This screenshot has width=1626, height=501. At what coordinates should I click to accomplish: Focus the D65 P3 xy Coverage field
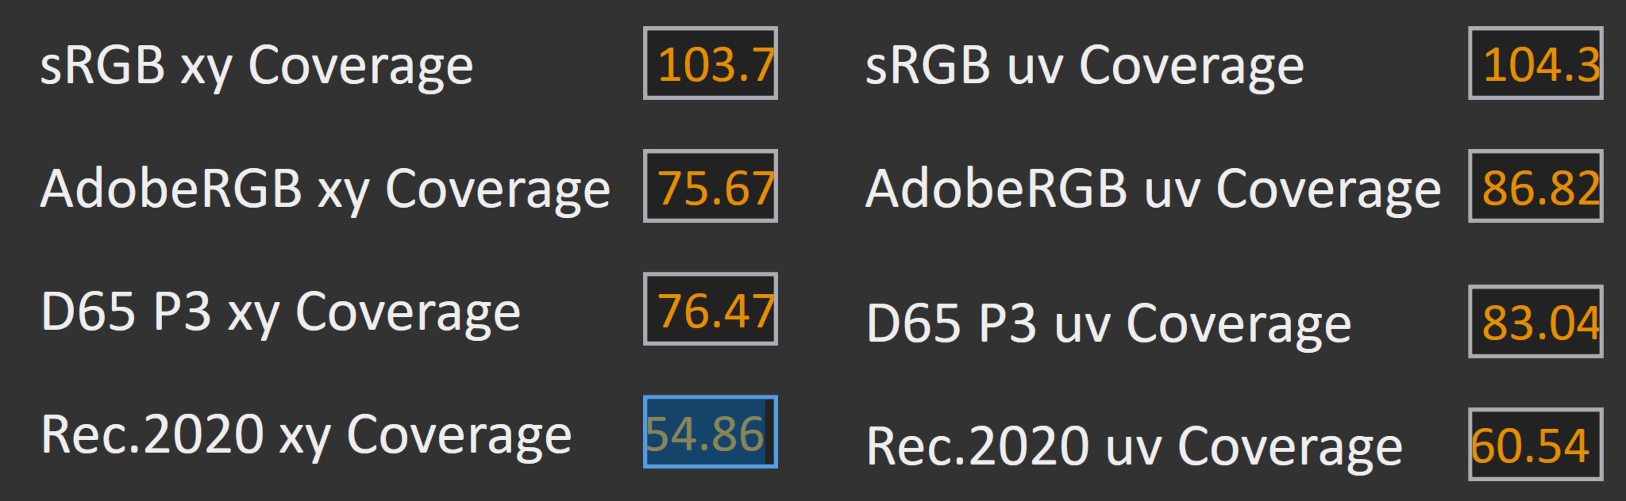click(710, 309)
